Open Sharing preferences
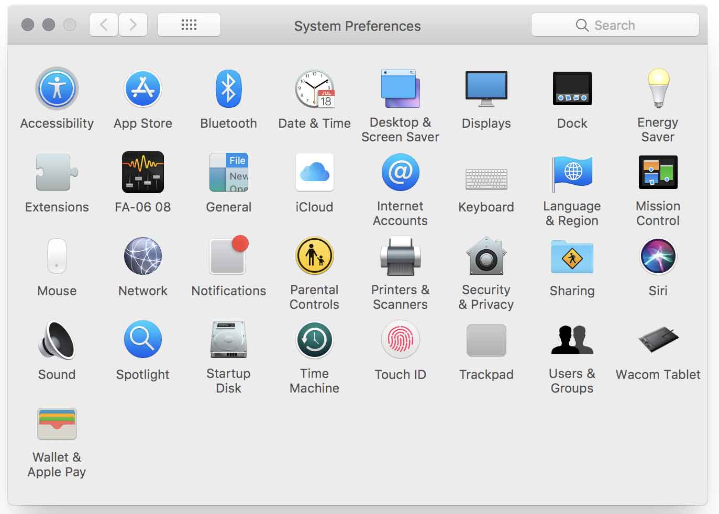Viewport: 719px width, 514px height. coord(572,256)
